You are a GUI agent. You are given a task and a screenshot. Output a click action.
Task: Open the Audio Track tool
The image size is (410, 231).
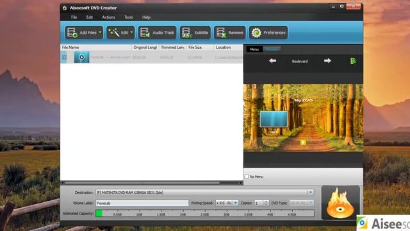click(x=157, y=33)
